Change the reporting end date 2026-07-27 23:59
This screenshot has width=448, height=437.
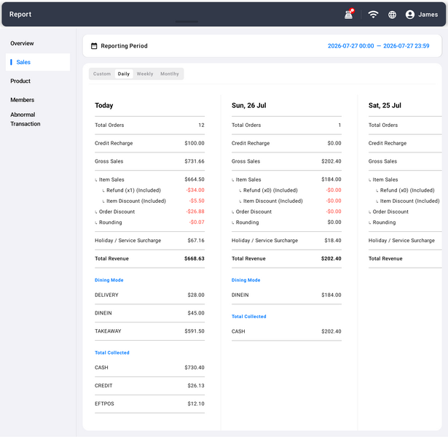[406, 46]
